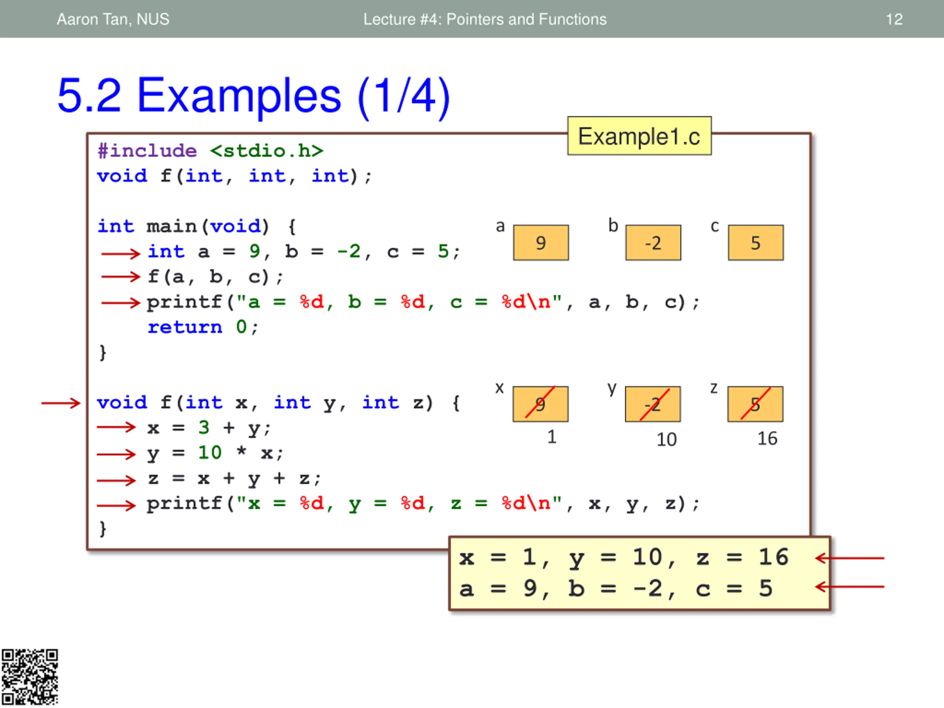Viewport: 944px width, 708px height.
Task: Click the "return 0;" statement
Action: [203, 327]
